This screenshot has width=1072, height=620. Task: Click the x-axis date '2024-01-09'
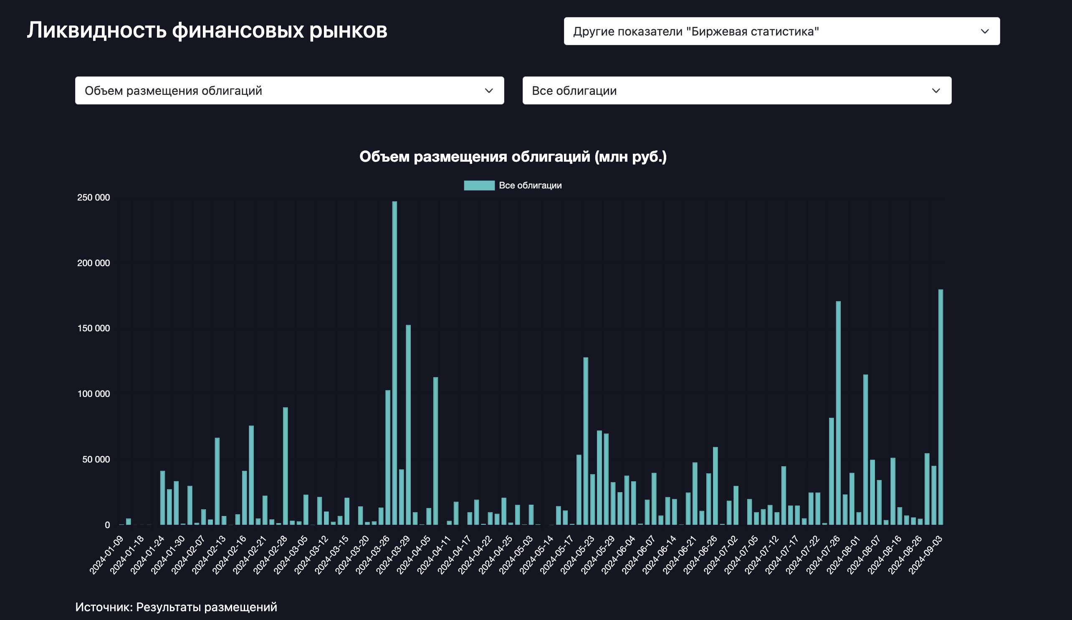[x=106, y=555]
